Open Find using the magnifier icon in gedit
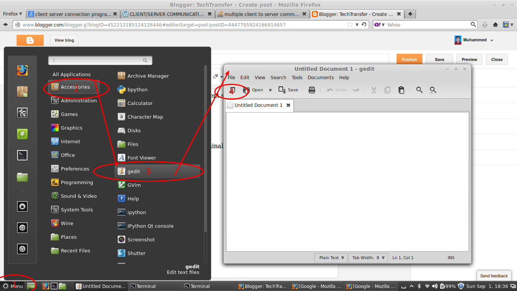517x291 pixels. coord(419,90)
